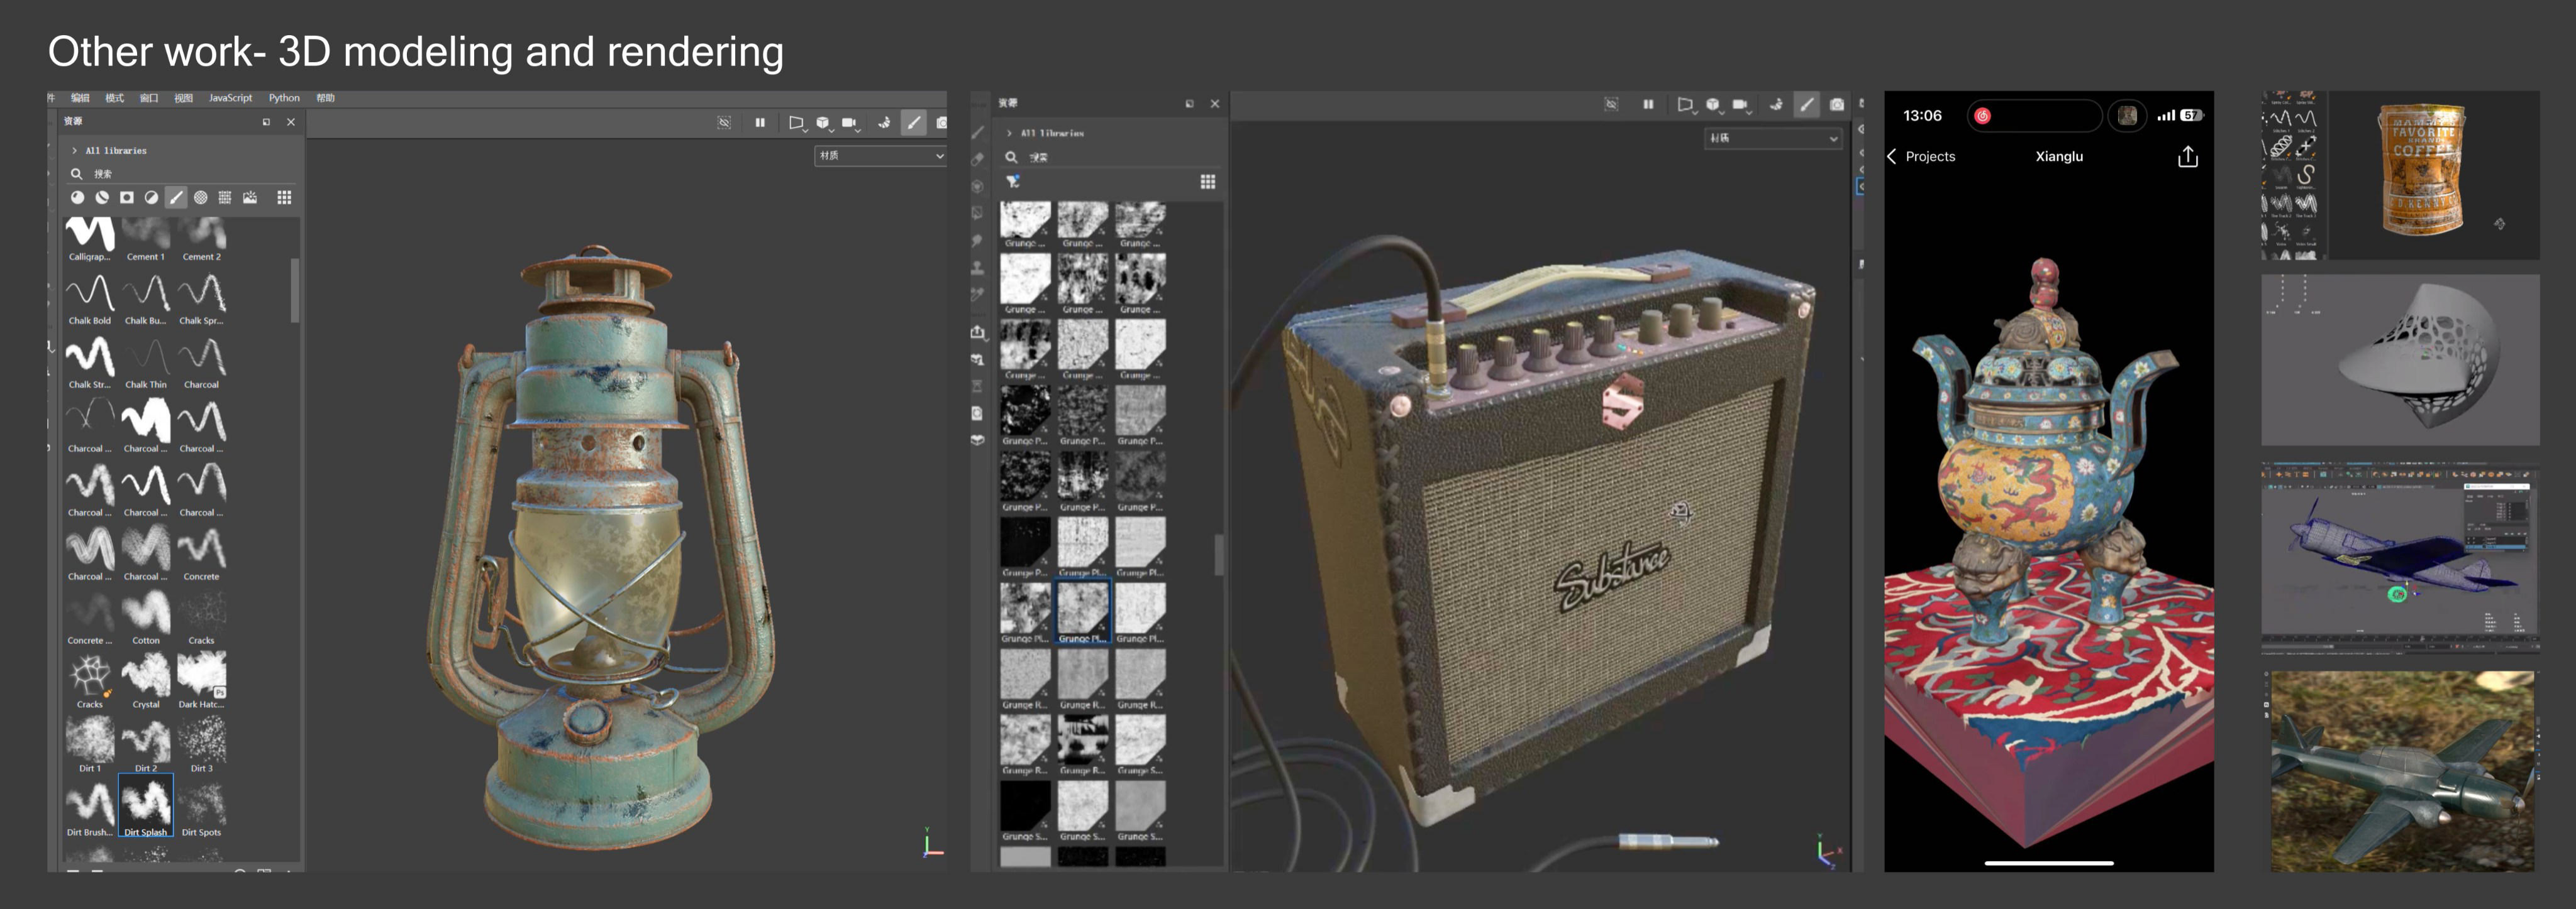Image resolution: width=2576 pixels, height=909 pixels.
Task: Open the 帮助 help menu
Action: coord(325,98)
